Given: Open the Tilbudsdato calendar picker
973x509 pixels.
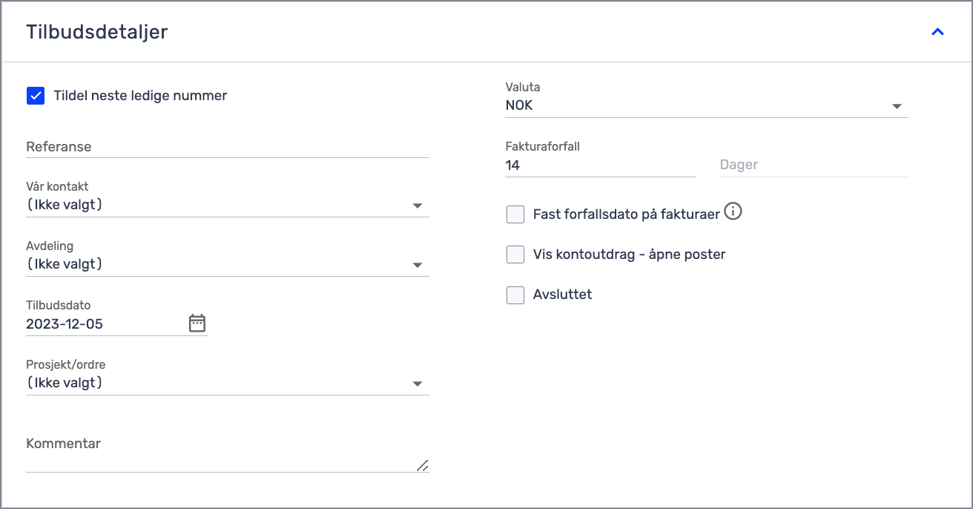Looking at the screenshot, I should pos(197,324).
